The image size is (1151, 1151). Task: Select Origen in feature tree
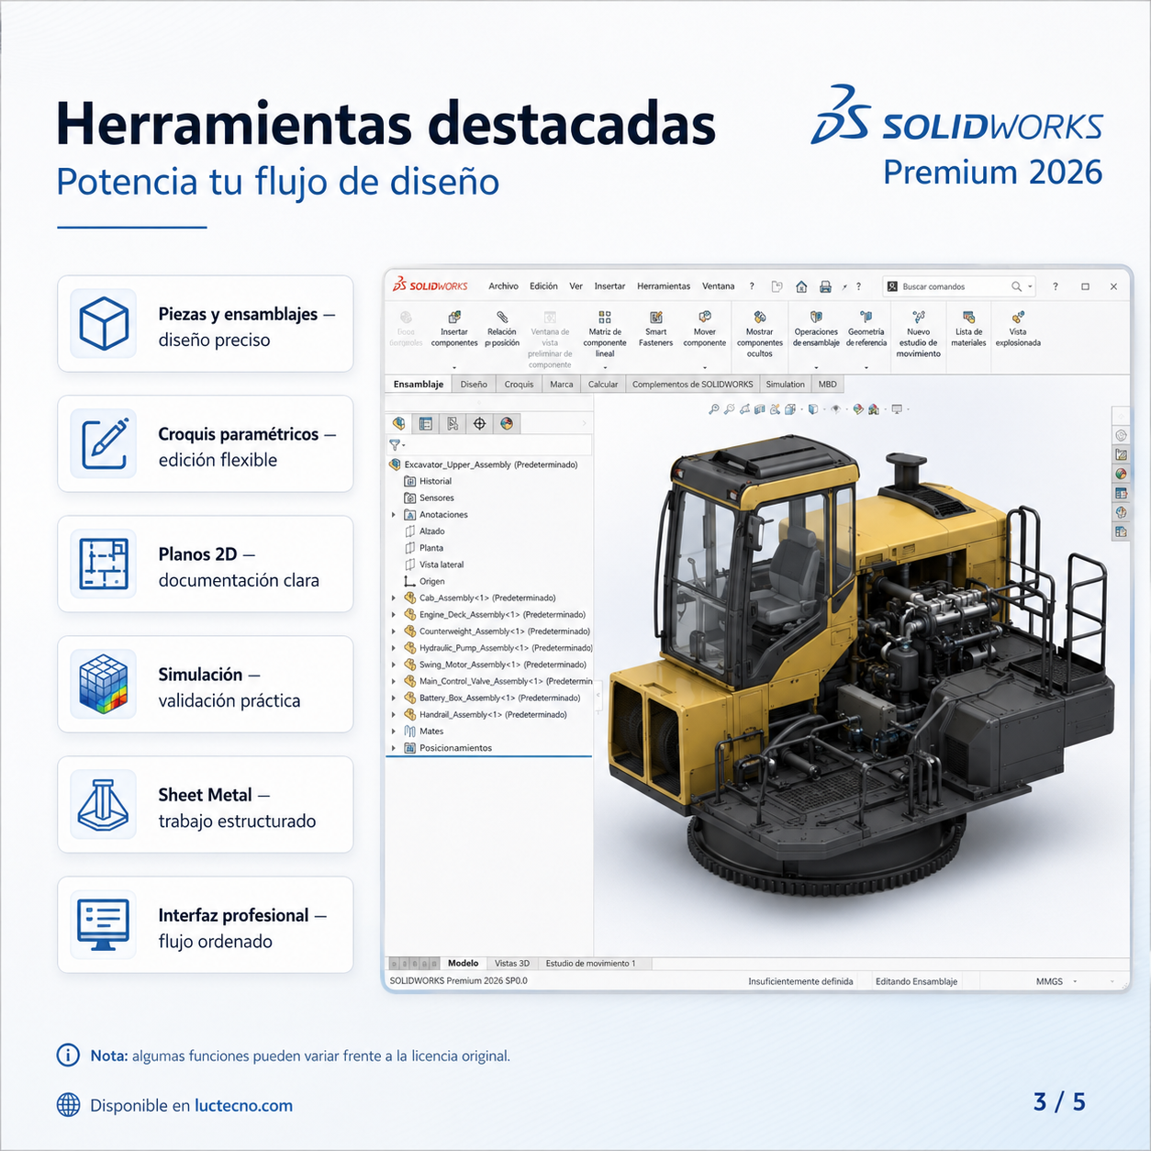(424, 581)
